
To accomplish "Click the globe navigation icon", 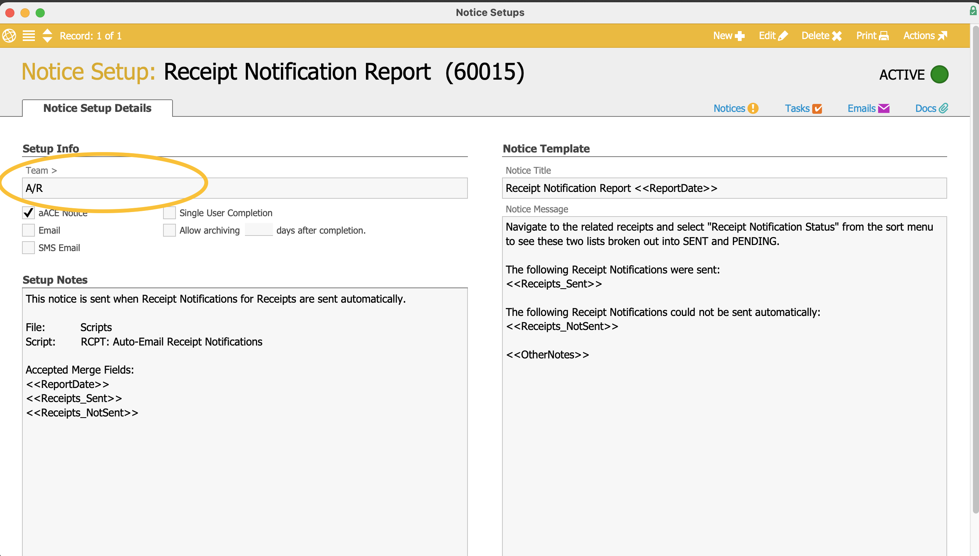I will (x=9, y=36).
